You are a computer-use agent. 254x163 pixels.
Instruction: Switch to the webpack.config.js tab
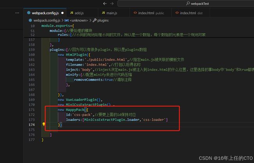click(45, 13)
